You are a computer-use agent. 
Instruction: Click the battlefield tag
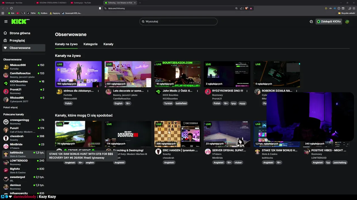coord(181,103)
